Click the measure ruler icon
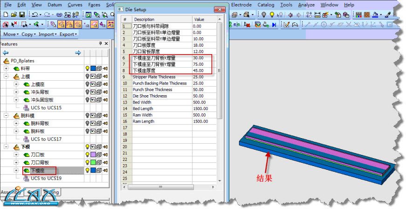The image size is (406, 209). [318, 15]
